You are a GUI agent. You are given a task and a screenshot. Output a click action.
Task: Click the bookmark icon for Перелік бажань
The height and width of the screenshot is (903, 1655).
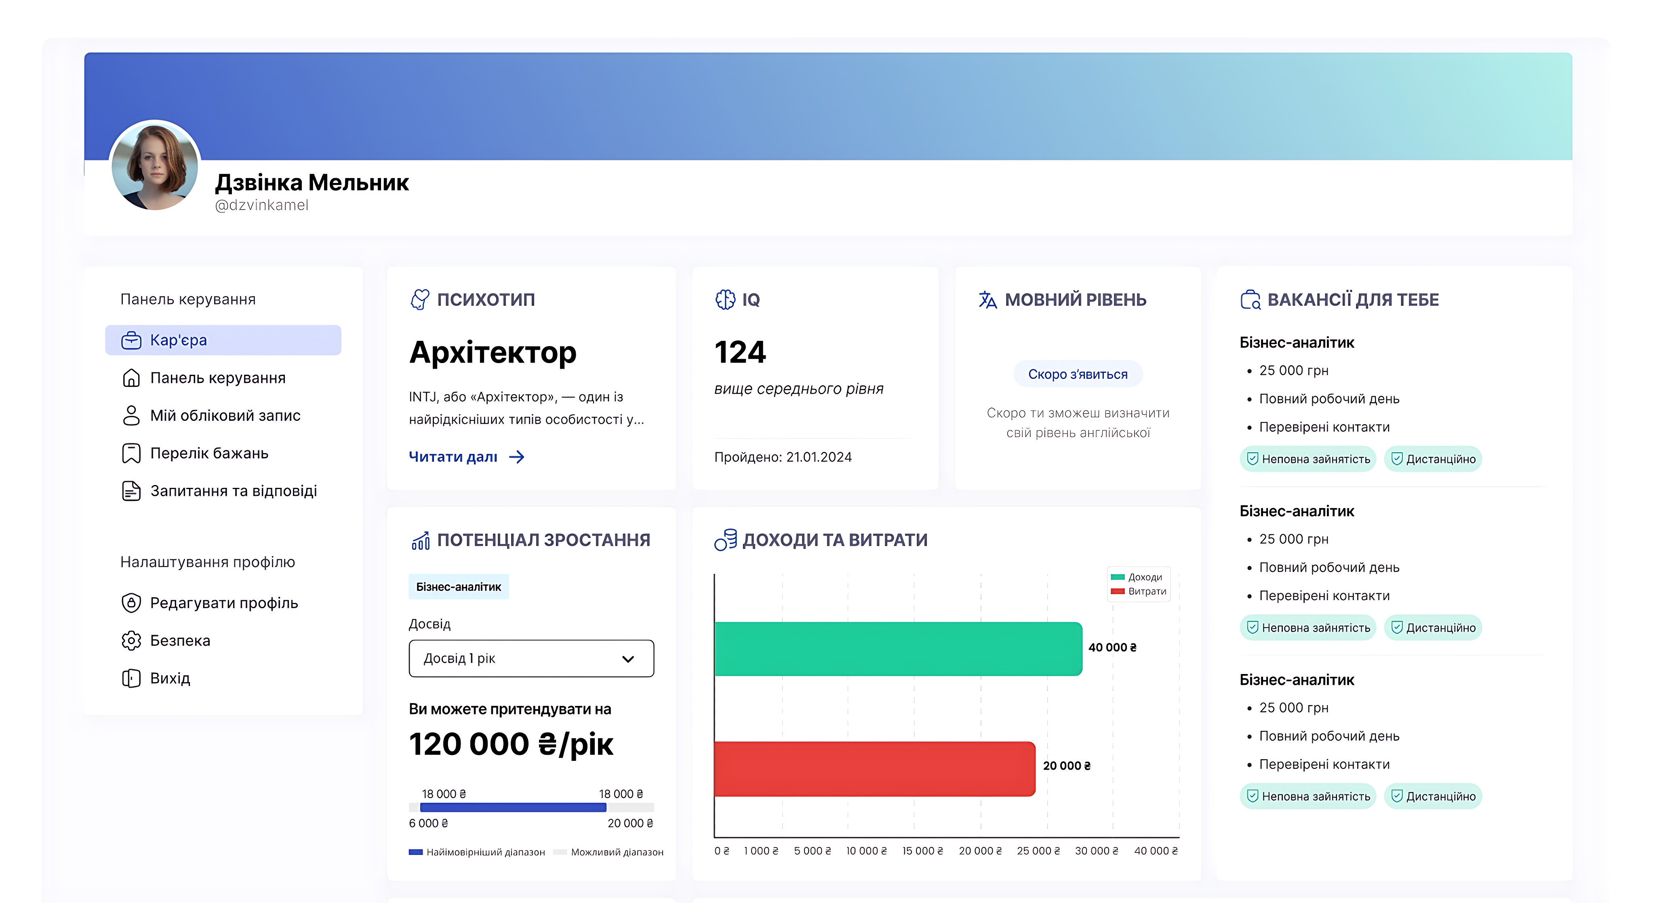pyautogui.click(x=131, y=453)
